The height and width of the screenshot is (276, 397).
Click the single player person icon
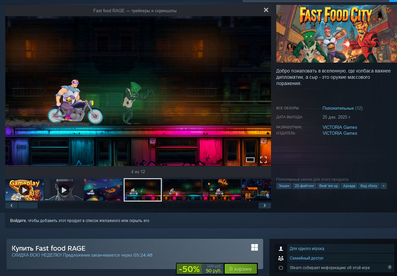281,249
